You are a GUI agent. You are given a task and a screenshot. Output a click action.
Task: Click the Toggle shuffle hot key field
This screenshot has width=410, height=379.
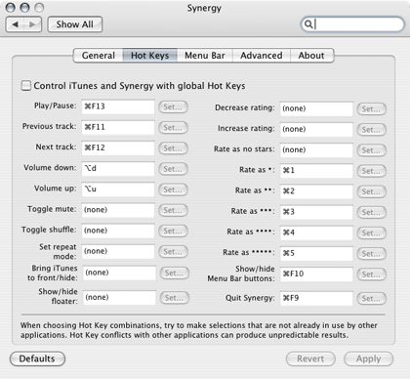118,231
